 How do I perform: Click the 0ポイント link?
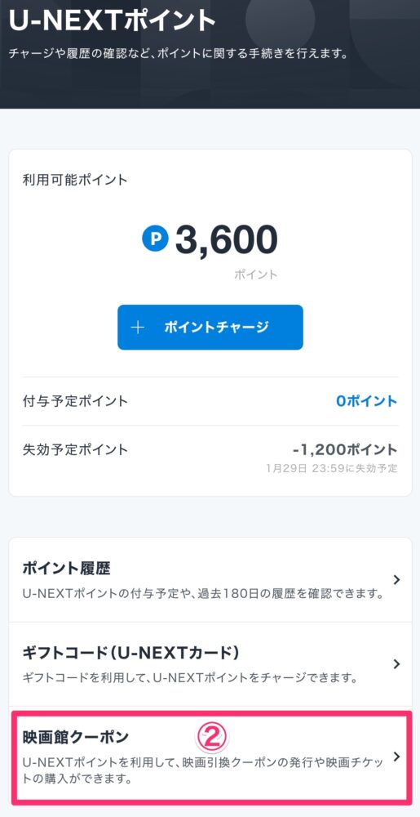366,401
